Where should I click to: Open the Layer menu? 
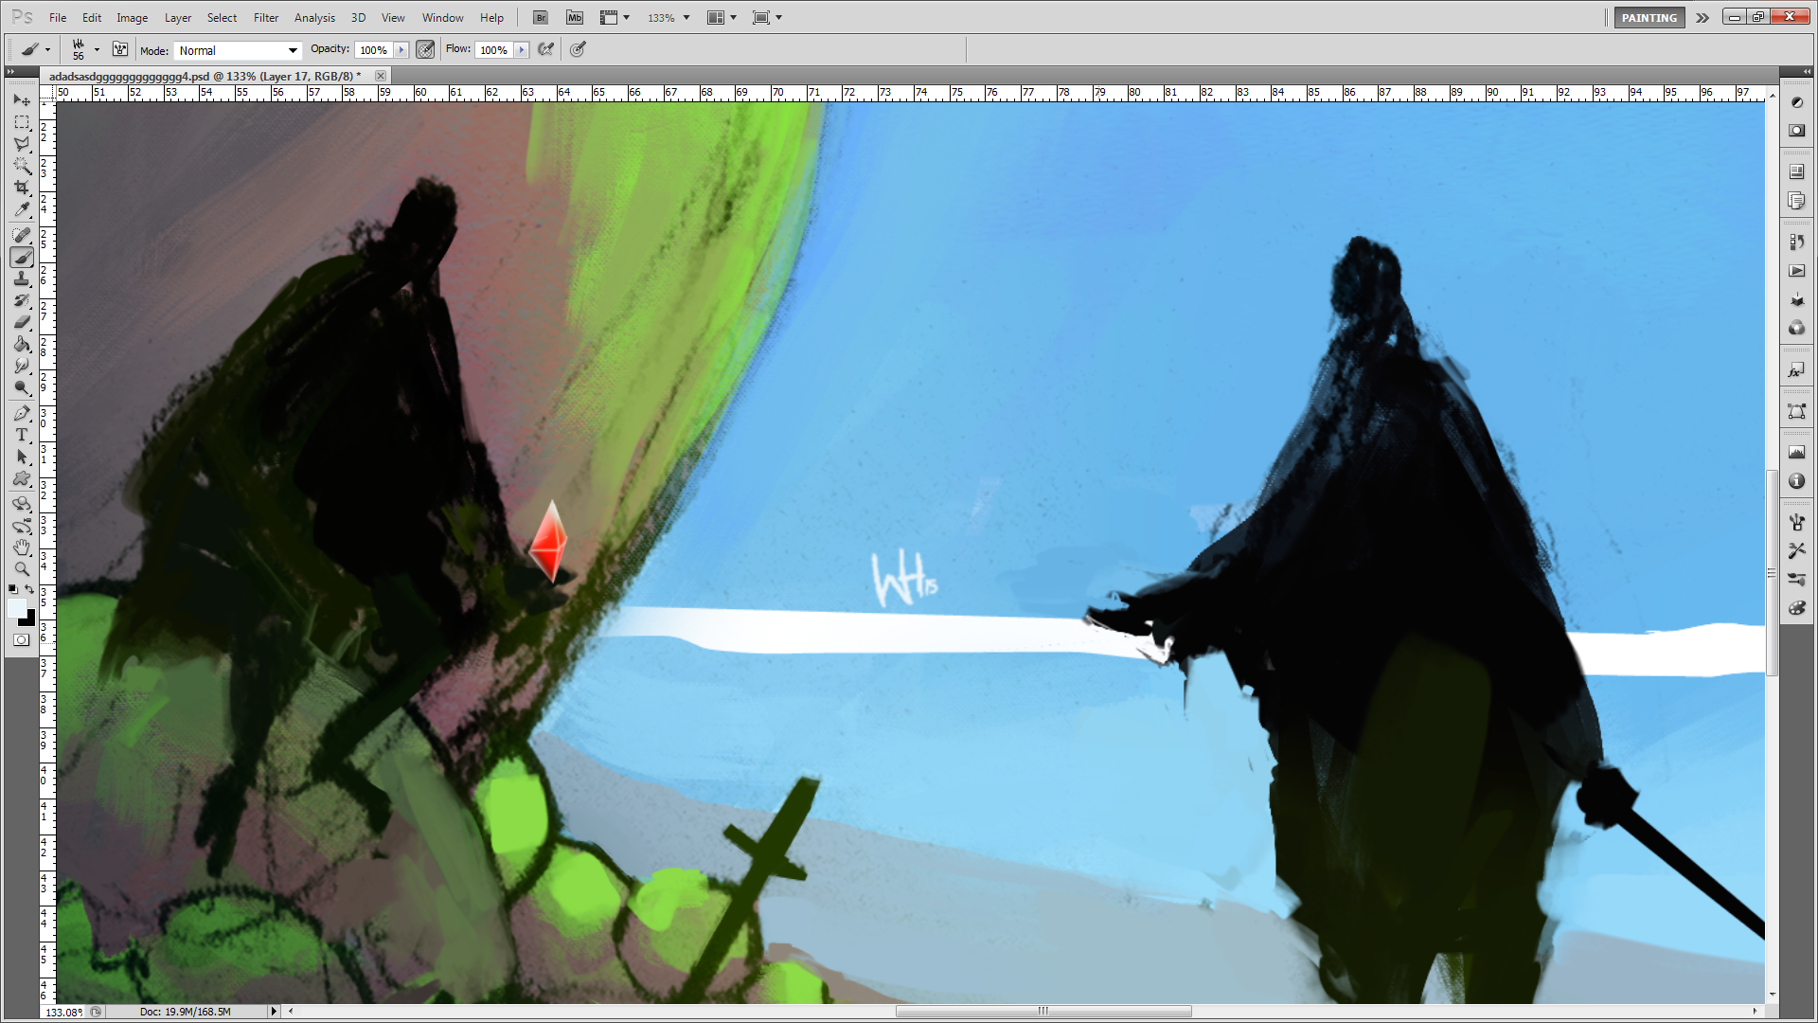pyautogui.click(x=178, y=18)
